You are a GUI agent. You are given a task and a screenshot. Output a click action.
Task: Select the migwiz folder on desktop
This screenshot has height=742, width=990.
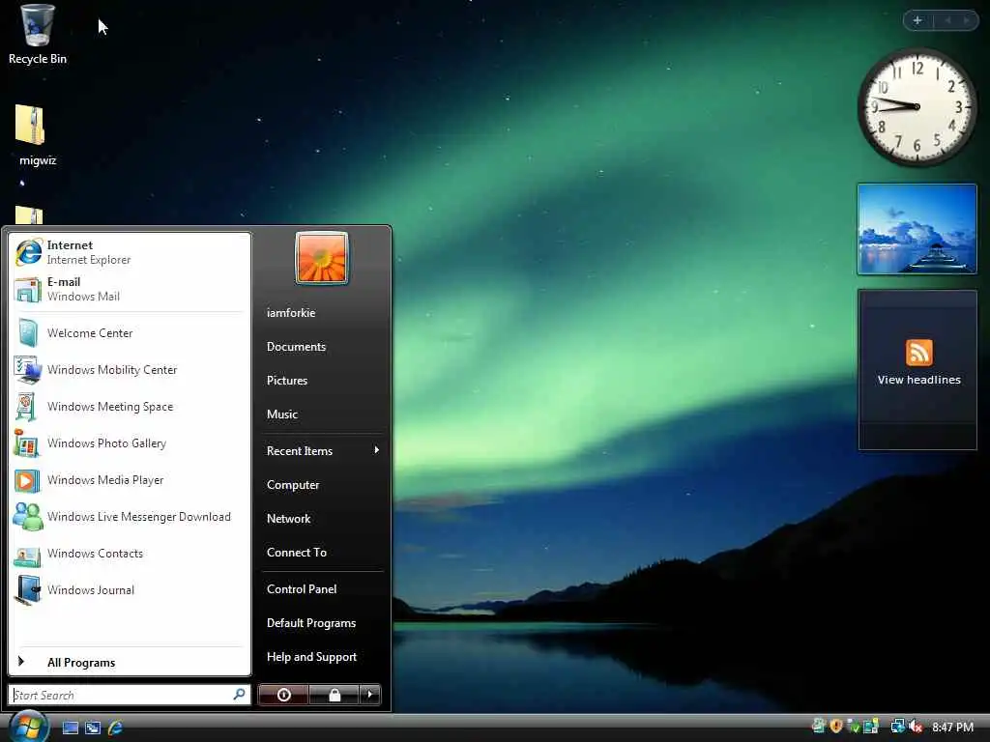click(x=38, y=135)
